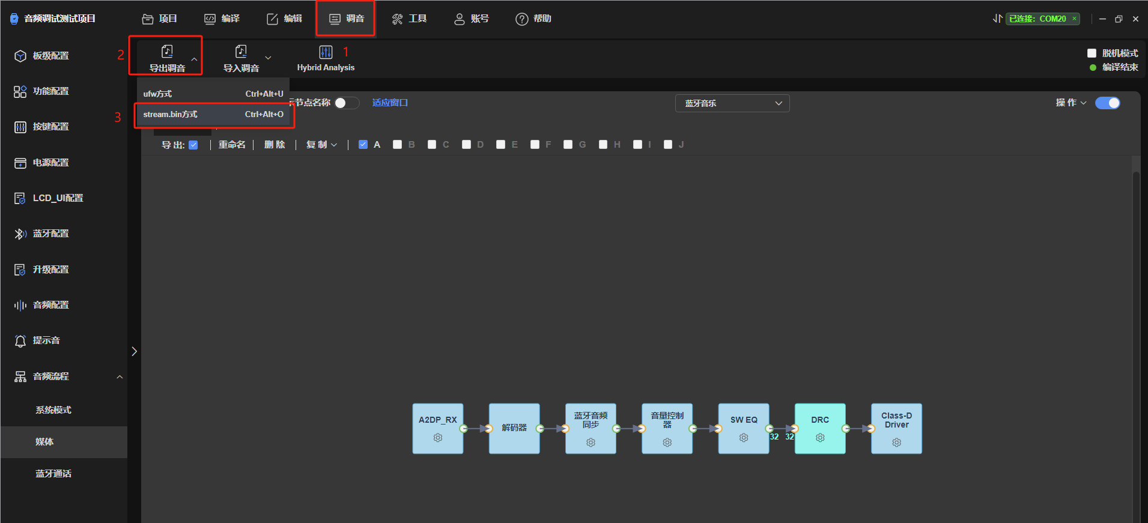
Task: Collapse the 音频流程 sidebar section
Action: [120, 376]
